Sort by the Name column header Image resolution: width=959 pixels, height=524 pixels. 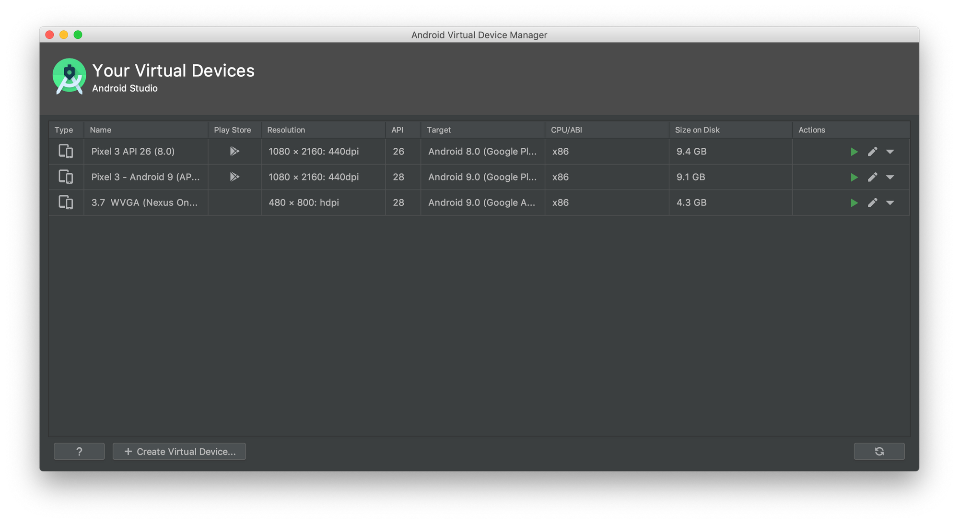[x=101, y=130]
